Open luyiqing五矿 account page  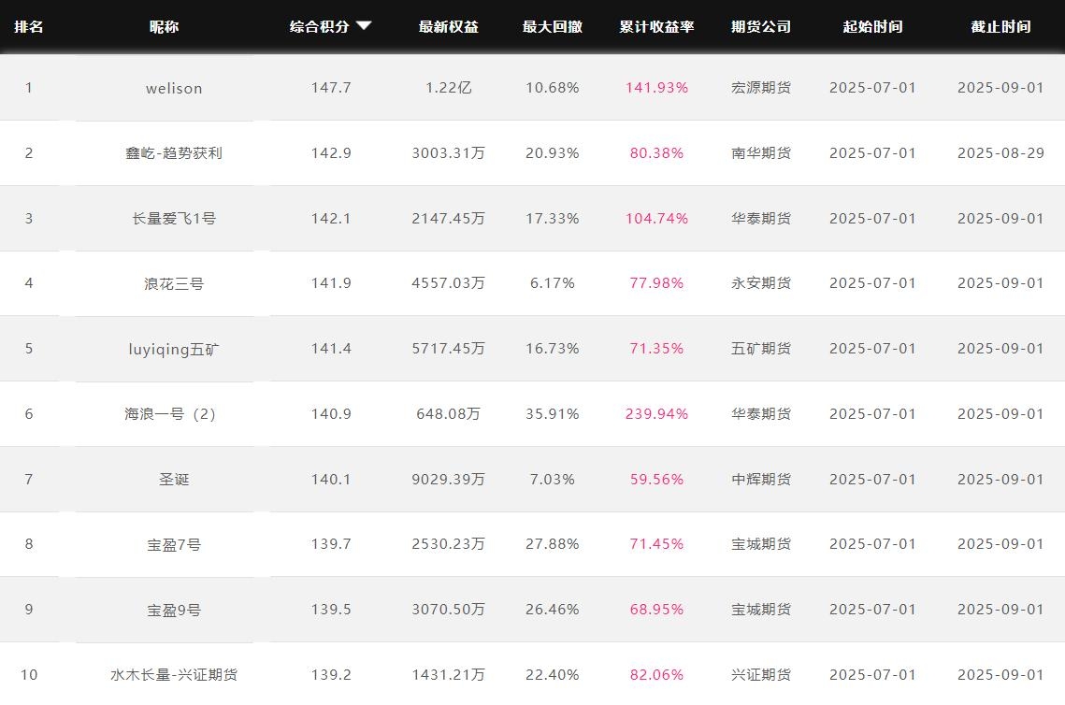[174, 349]
